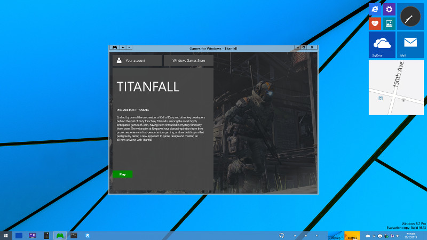Open the Photos tile
This screenshot has width=427, height=240.
tap(389, 23)
